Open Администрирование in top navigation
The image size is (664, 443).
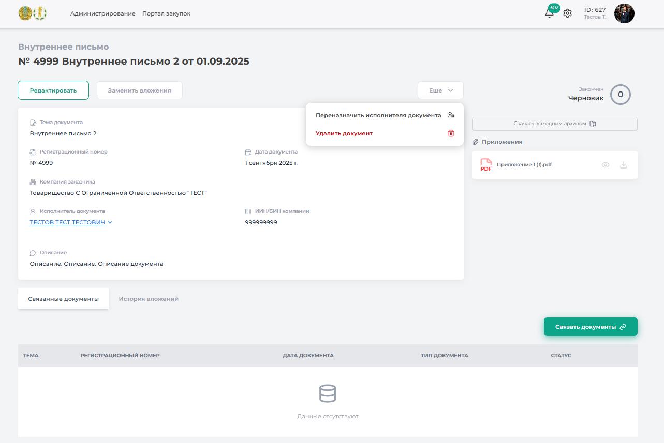tap(102, 13)
